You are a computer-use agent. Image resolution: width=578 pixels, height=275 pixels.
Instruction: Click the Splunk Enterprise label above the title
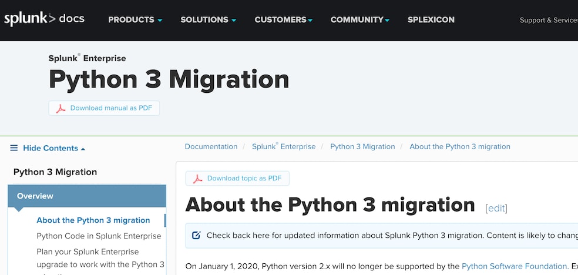[87, 58]
